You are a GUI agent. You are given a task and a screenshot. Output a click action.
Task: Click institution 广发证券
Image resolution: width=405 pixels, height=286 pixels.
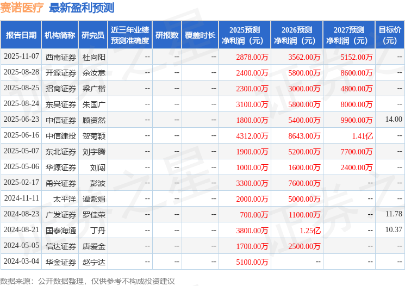point(61,215)
